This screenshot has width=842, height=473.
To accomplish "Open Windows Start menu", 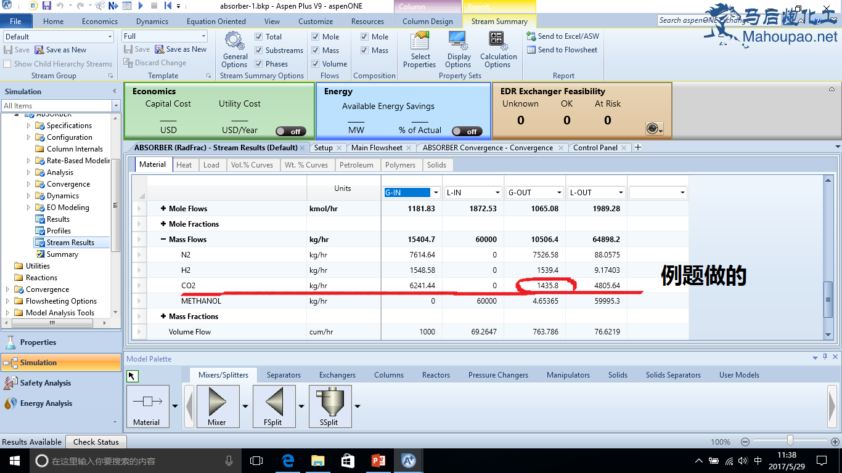I will (x=14, y=461).
